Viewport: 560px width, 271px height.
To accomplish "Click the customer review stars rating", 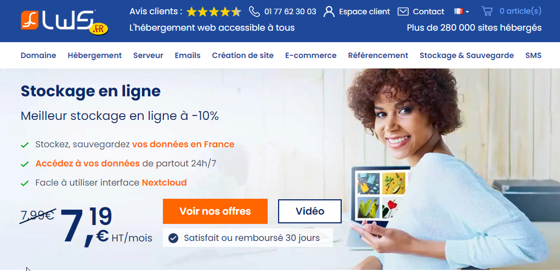I will click(214, 11).
